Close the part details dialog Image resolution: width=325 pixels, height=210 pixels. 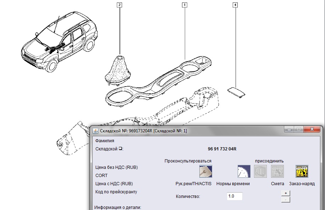312,129
